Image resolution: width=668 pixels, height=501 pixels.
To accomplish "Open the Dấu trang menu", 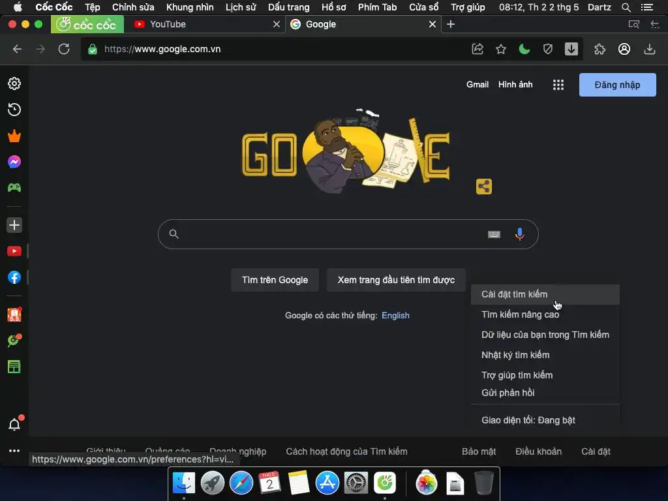I will click(289, 7).
